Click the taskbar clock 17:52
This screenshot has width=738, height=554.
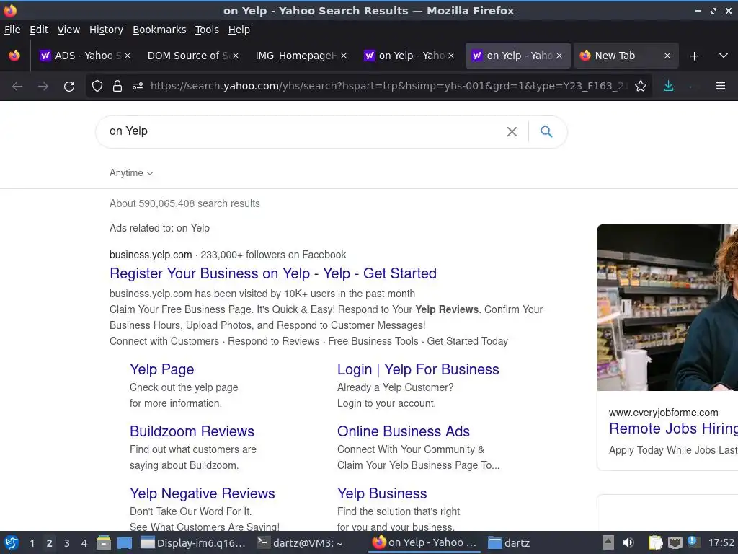pos(721,543)
